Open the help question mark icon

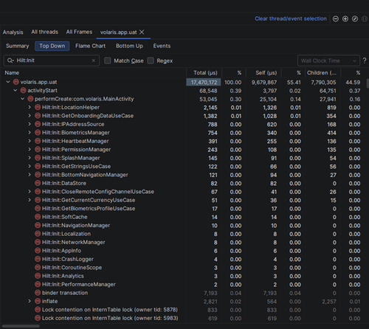365,60
